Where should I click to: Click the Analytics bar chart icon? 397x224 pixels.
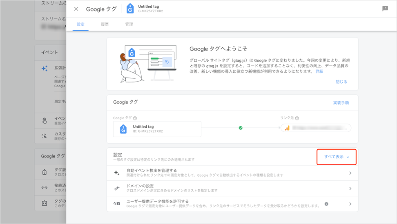287,128
